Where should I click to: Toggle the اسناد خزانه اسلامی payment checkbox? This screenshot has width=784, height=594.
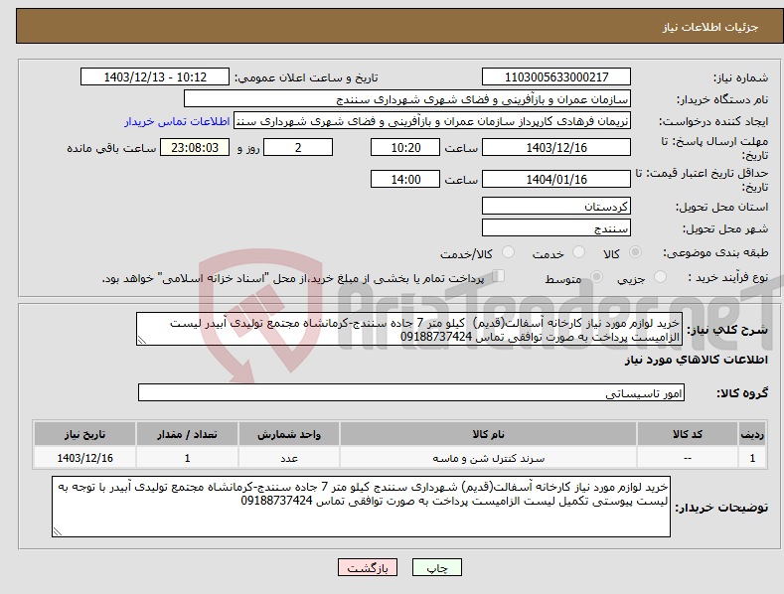pos(499,276)
